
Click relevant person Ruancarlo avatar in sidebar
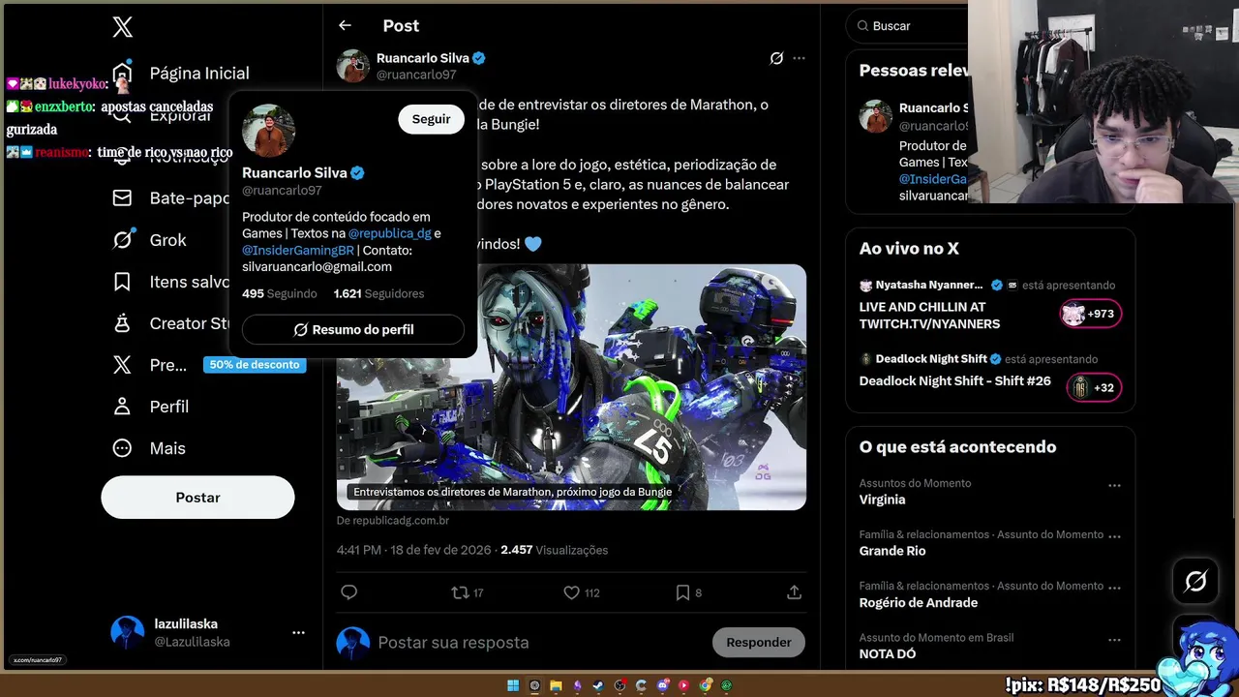click(x=876, y=116)
